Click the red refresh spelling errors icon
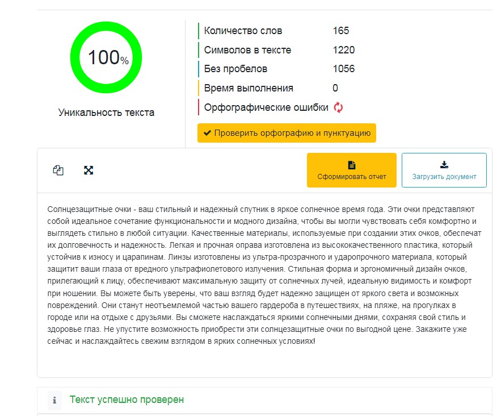 tap(338, 107)
